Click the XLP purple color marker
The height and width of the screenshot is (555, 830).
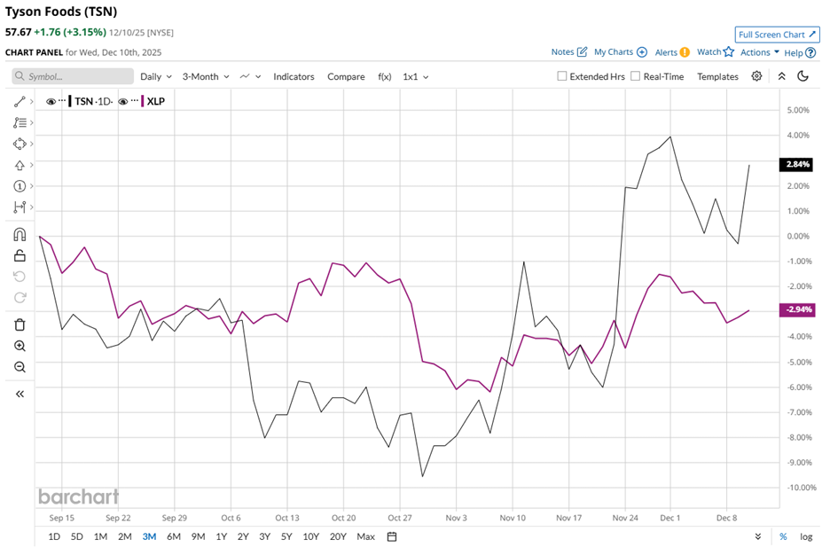[x=142, y=102]
